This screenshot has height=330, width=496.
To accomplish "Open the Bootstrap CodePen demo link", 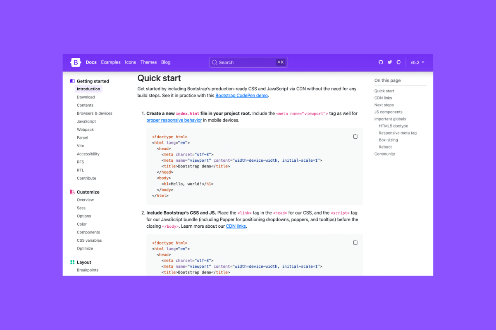I will click(241, 95).
